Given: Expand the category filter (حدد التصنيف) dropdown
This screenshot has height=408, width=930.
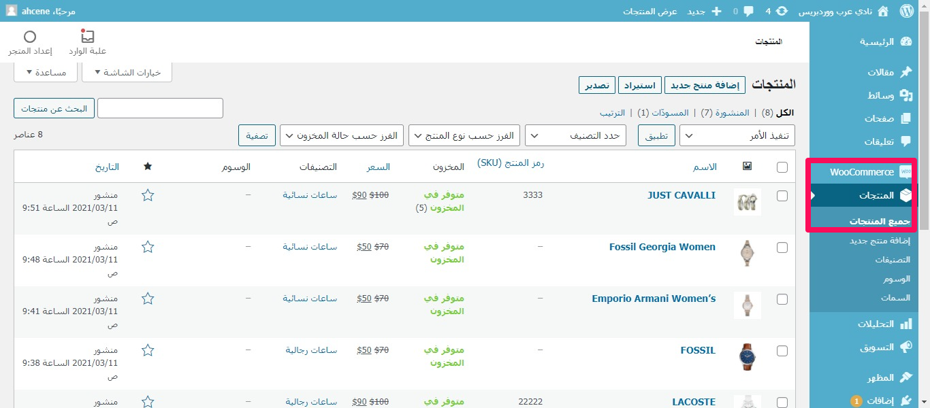Looking at the screenshot, I should pyautogui.click(x=575, y=135).
